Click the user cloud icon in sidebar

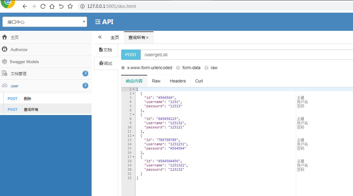[6, 85]
